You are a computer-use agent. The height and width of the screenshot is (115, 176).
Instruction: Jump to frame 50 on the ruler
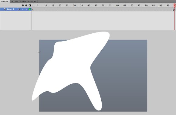pos(103,5)
